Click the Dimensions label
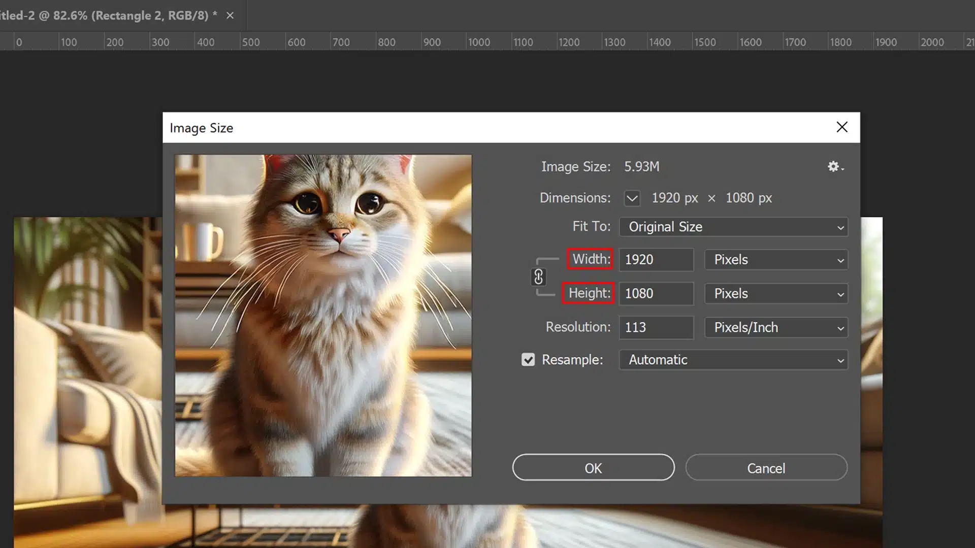Screen dimensions: 975x548 point(575,198)
